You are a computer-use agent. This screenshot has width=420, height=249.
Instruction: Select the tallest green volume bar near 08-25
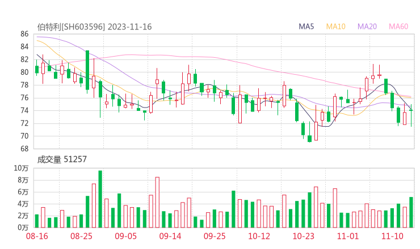(x=100, y=199)
